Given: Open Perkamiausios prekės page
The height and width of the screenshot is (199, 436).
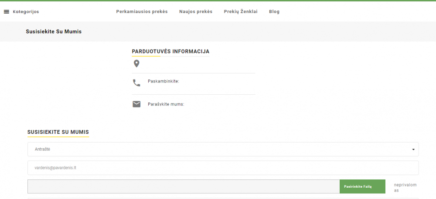Looking at the screenshot, I should click(x=142, y=12).
